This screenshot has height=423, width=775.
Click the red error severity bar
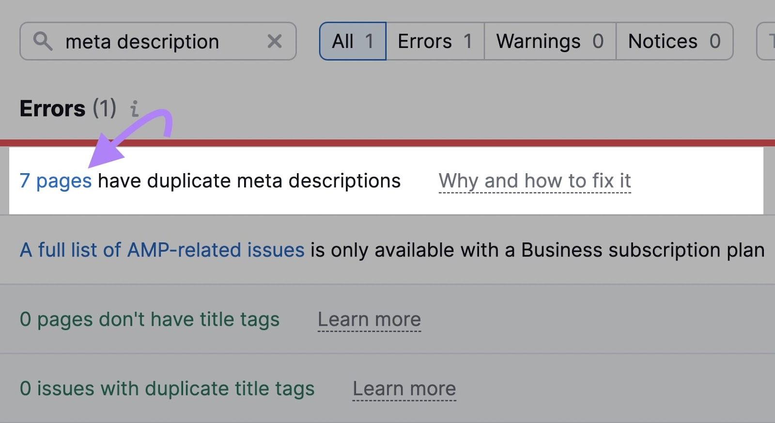coord(387,143)
